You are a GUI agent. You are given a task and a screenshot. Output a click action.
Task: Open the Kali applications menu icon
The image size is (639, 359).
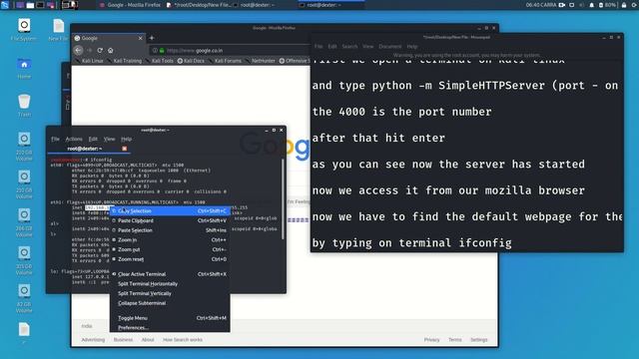coord(5,5)
